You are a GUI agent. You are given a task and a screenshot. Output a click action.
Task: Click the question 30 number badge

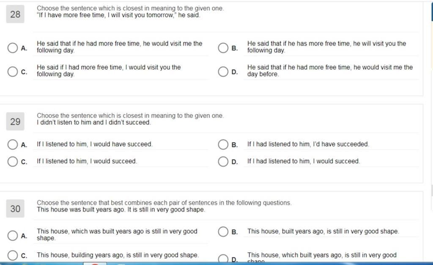[x=15, y=208]
